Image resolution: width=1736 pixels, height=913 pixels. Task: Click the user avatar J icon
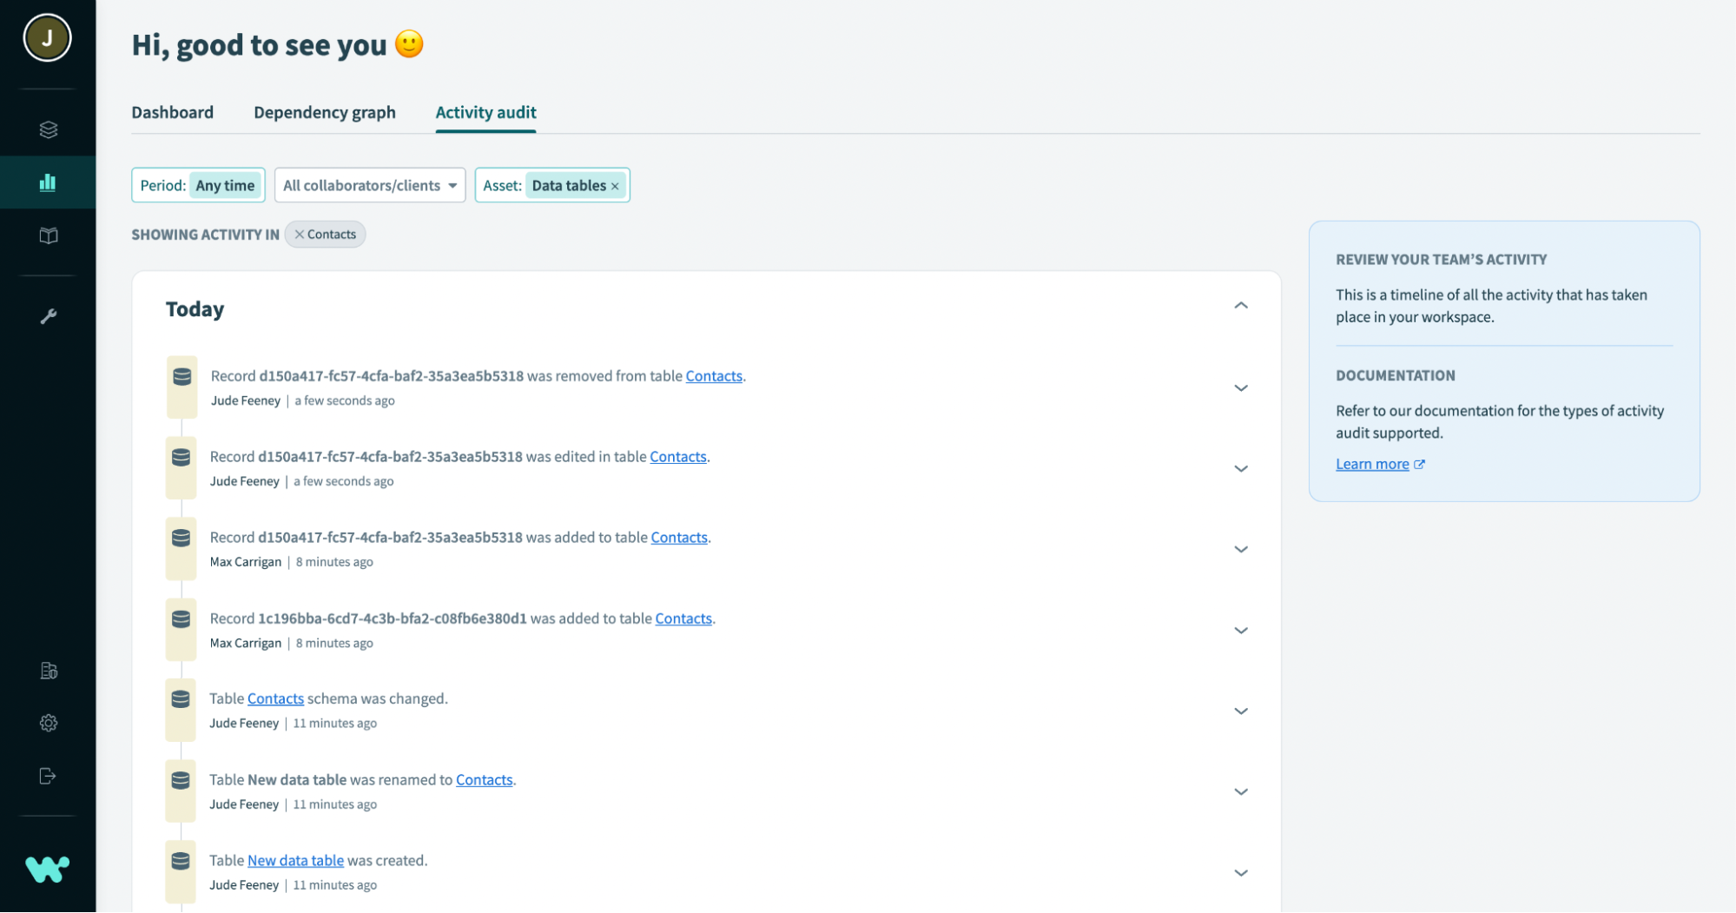[47, 38]
